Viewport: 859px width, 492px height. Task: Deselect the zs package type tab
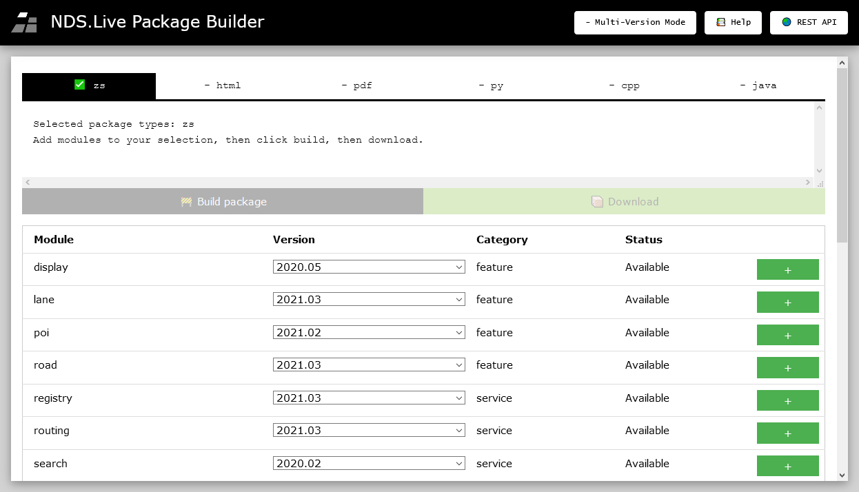pyautogui.click(x=89, y=85)
